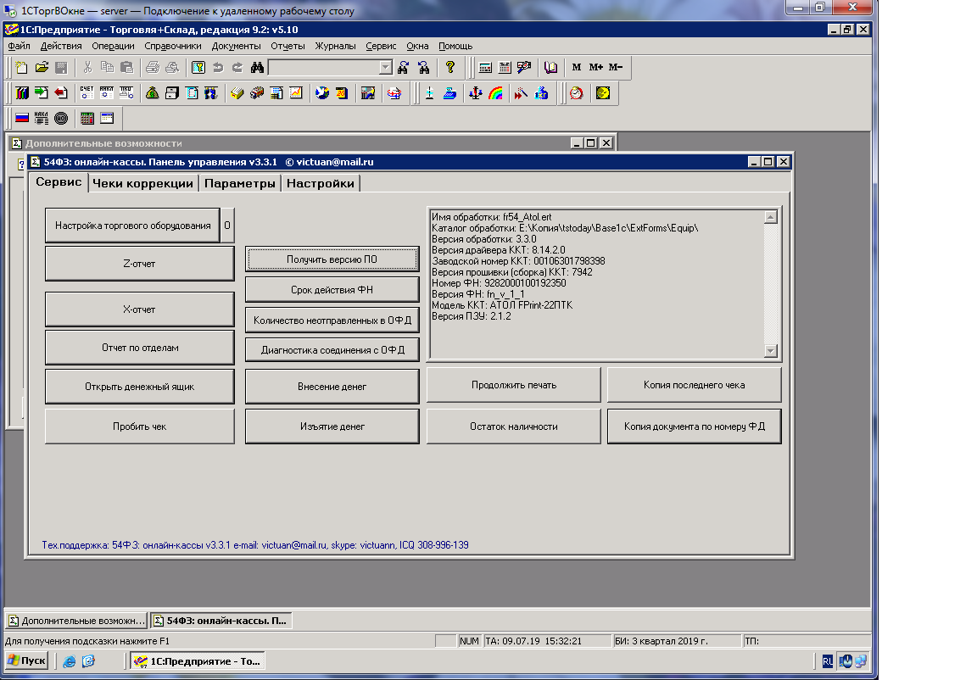Click the info box scrollbar down arrow

click(x=770, y=351)
